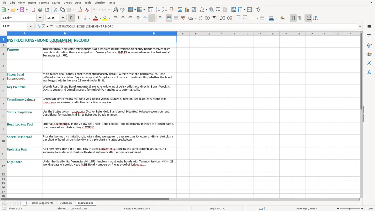This screenshot has height=211, width=375.
Task: Open the Format menu
Action: point(44,3)
